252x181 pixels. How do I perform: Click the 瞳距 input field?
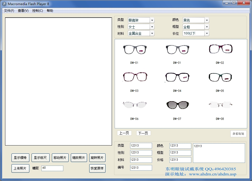(x=52, y=168)
